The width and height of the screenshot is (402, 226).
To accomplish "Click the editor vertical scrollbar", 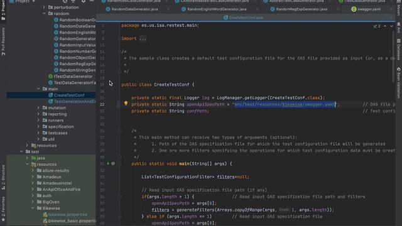I will tap(394, 56).
